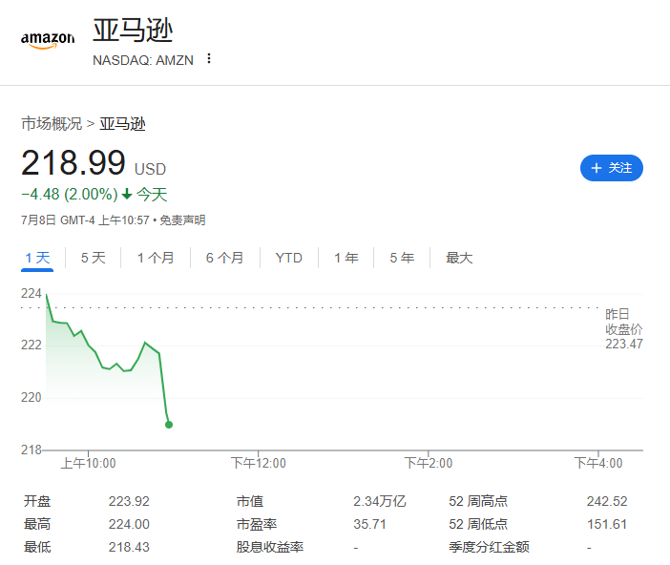Image resolution: width=670 pixels, height=565 pixels.
Task: Click the 下午12:00 axis label
Action: 258,463
